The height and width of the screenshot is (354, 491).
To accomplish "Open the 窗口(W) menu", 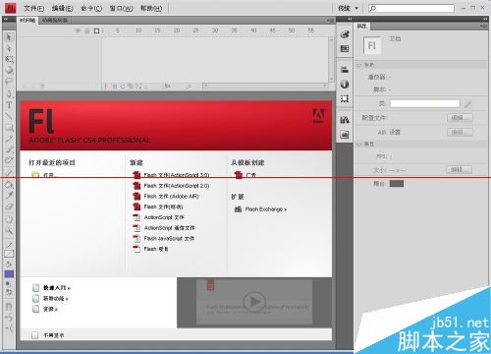I will (121, 8).
